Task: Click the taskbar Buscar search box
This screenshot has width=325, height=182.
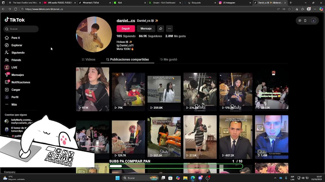Action: click(x=140, y=178)
